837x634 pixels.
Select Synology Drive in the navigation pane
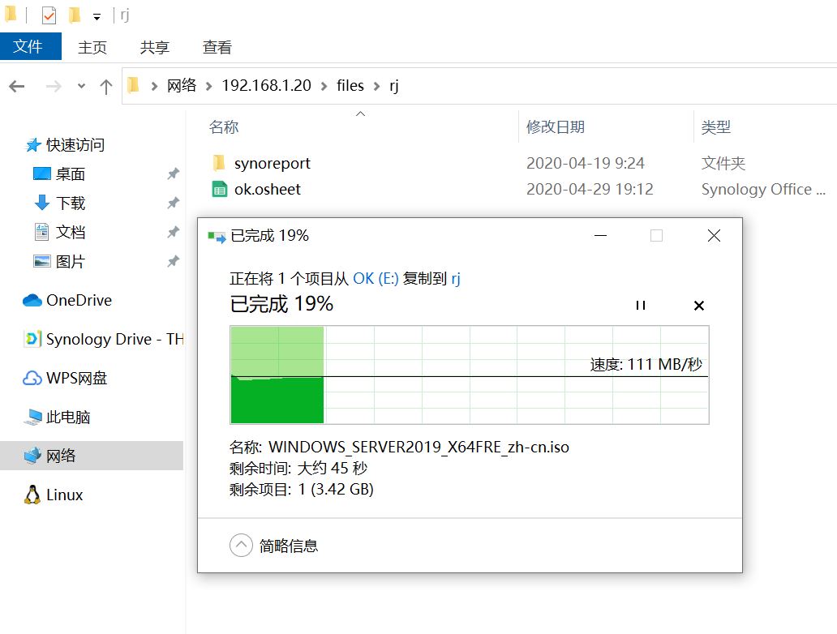[114, 339]
